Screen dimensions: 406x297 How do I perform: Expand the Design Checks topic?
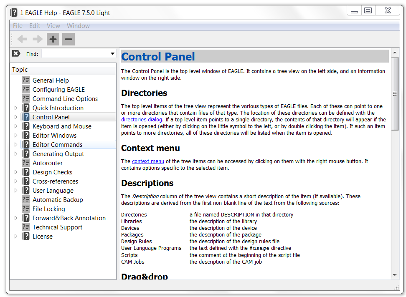coord(16,172)
